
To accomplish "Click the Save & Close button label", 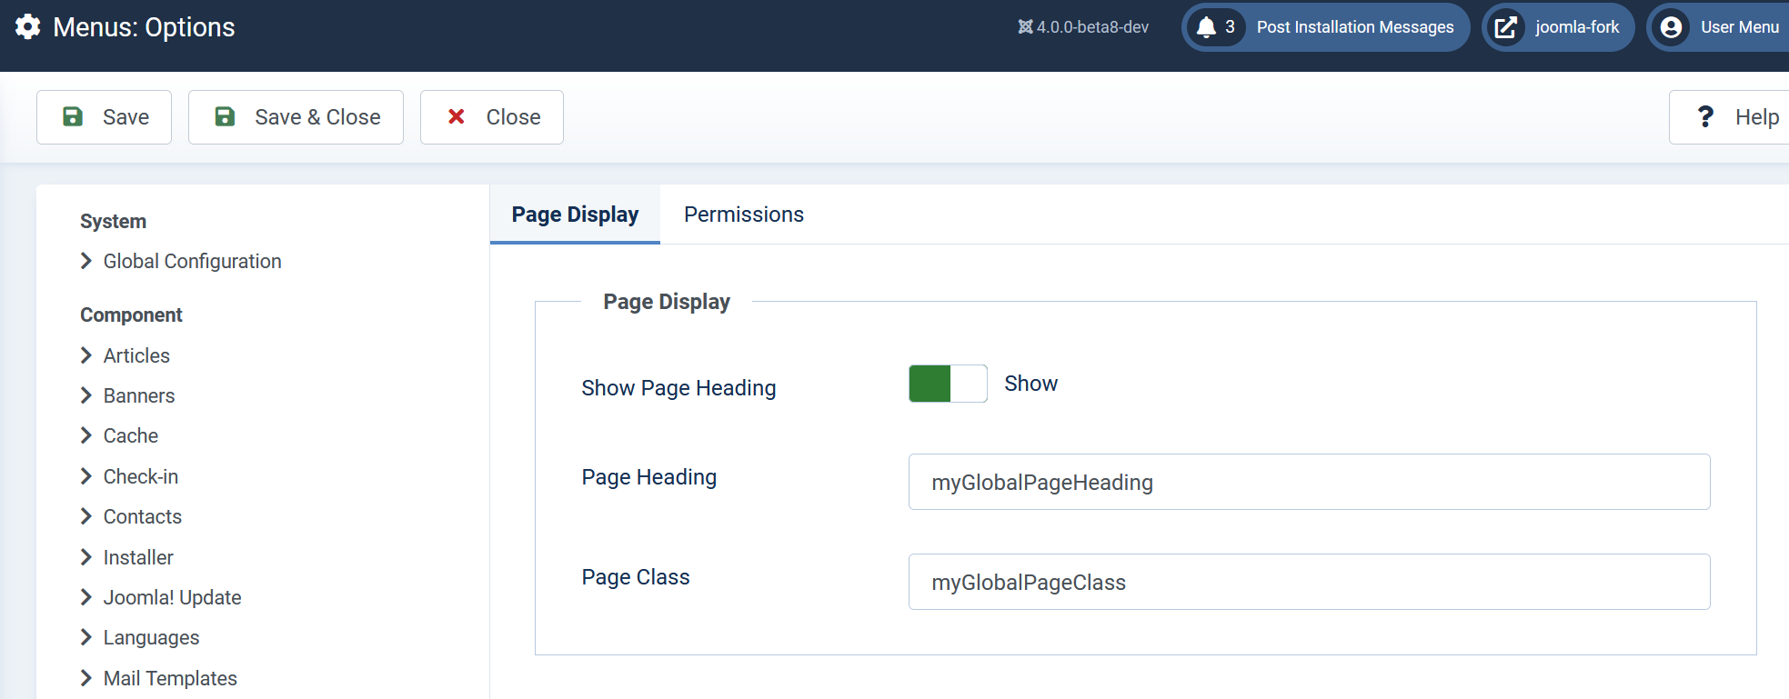I will point(317,117).
